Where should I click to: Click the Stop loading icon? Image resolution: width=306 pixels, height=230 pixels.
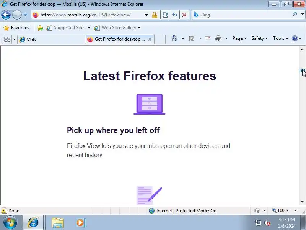point(184,15)
